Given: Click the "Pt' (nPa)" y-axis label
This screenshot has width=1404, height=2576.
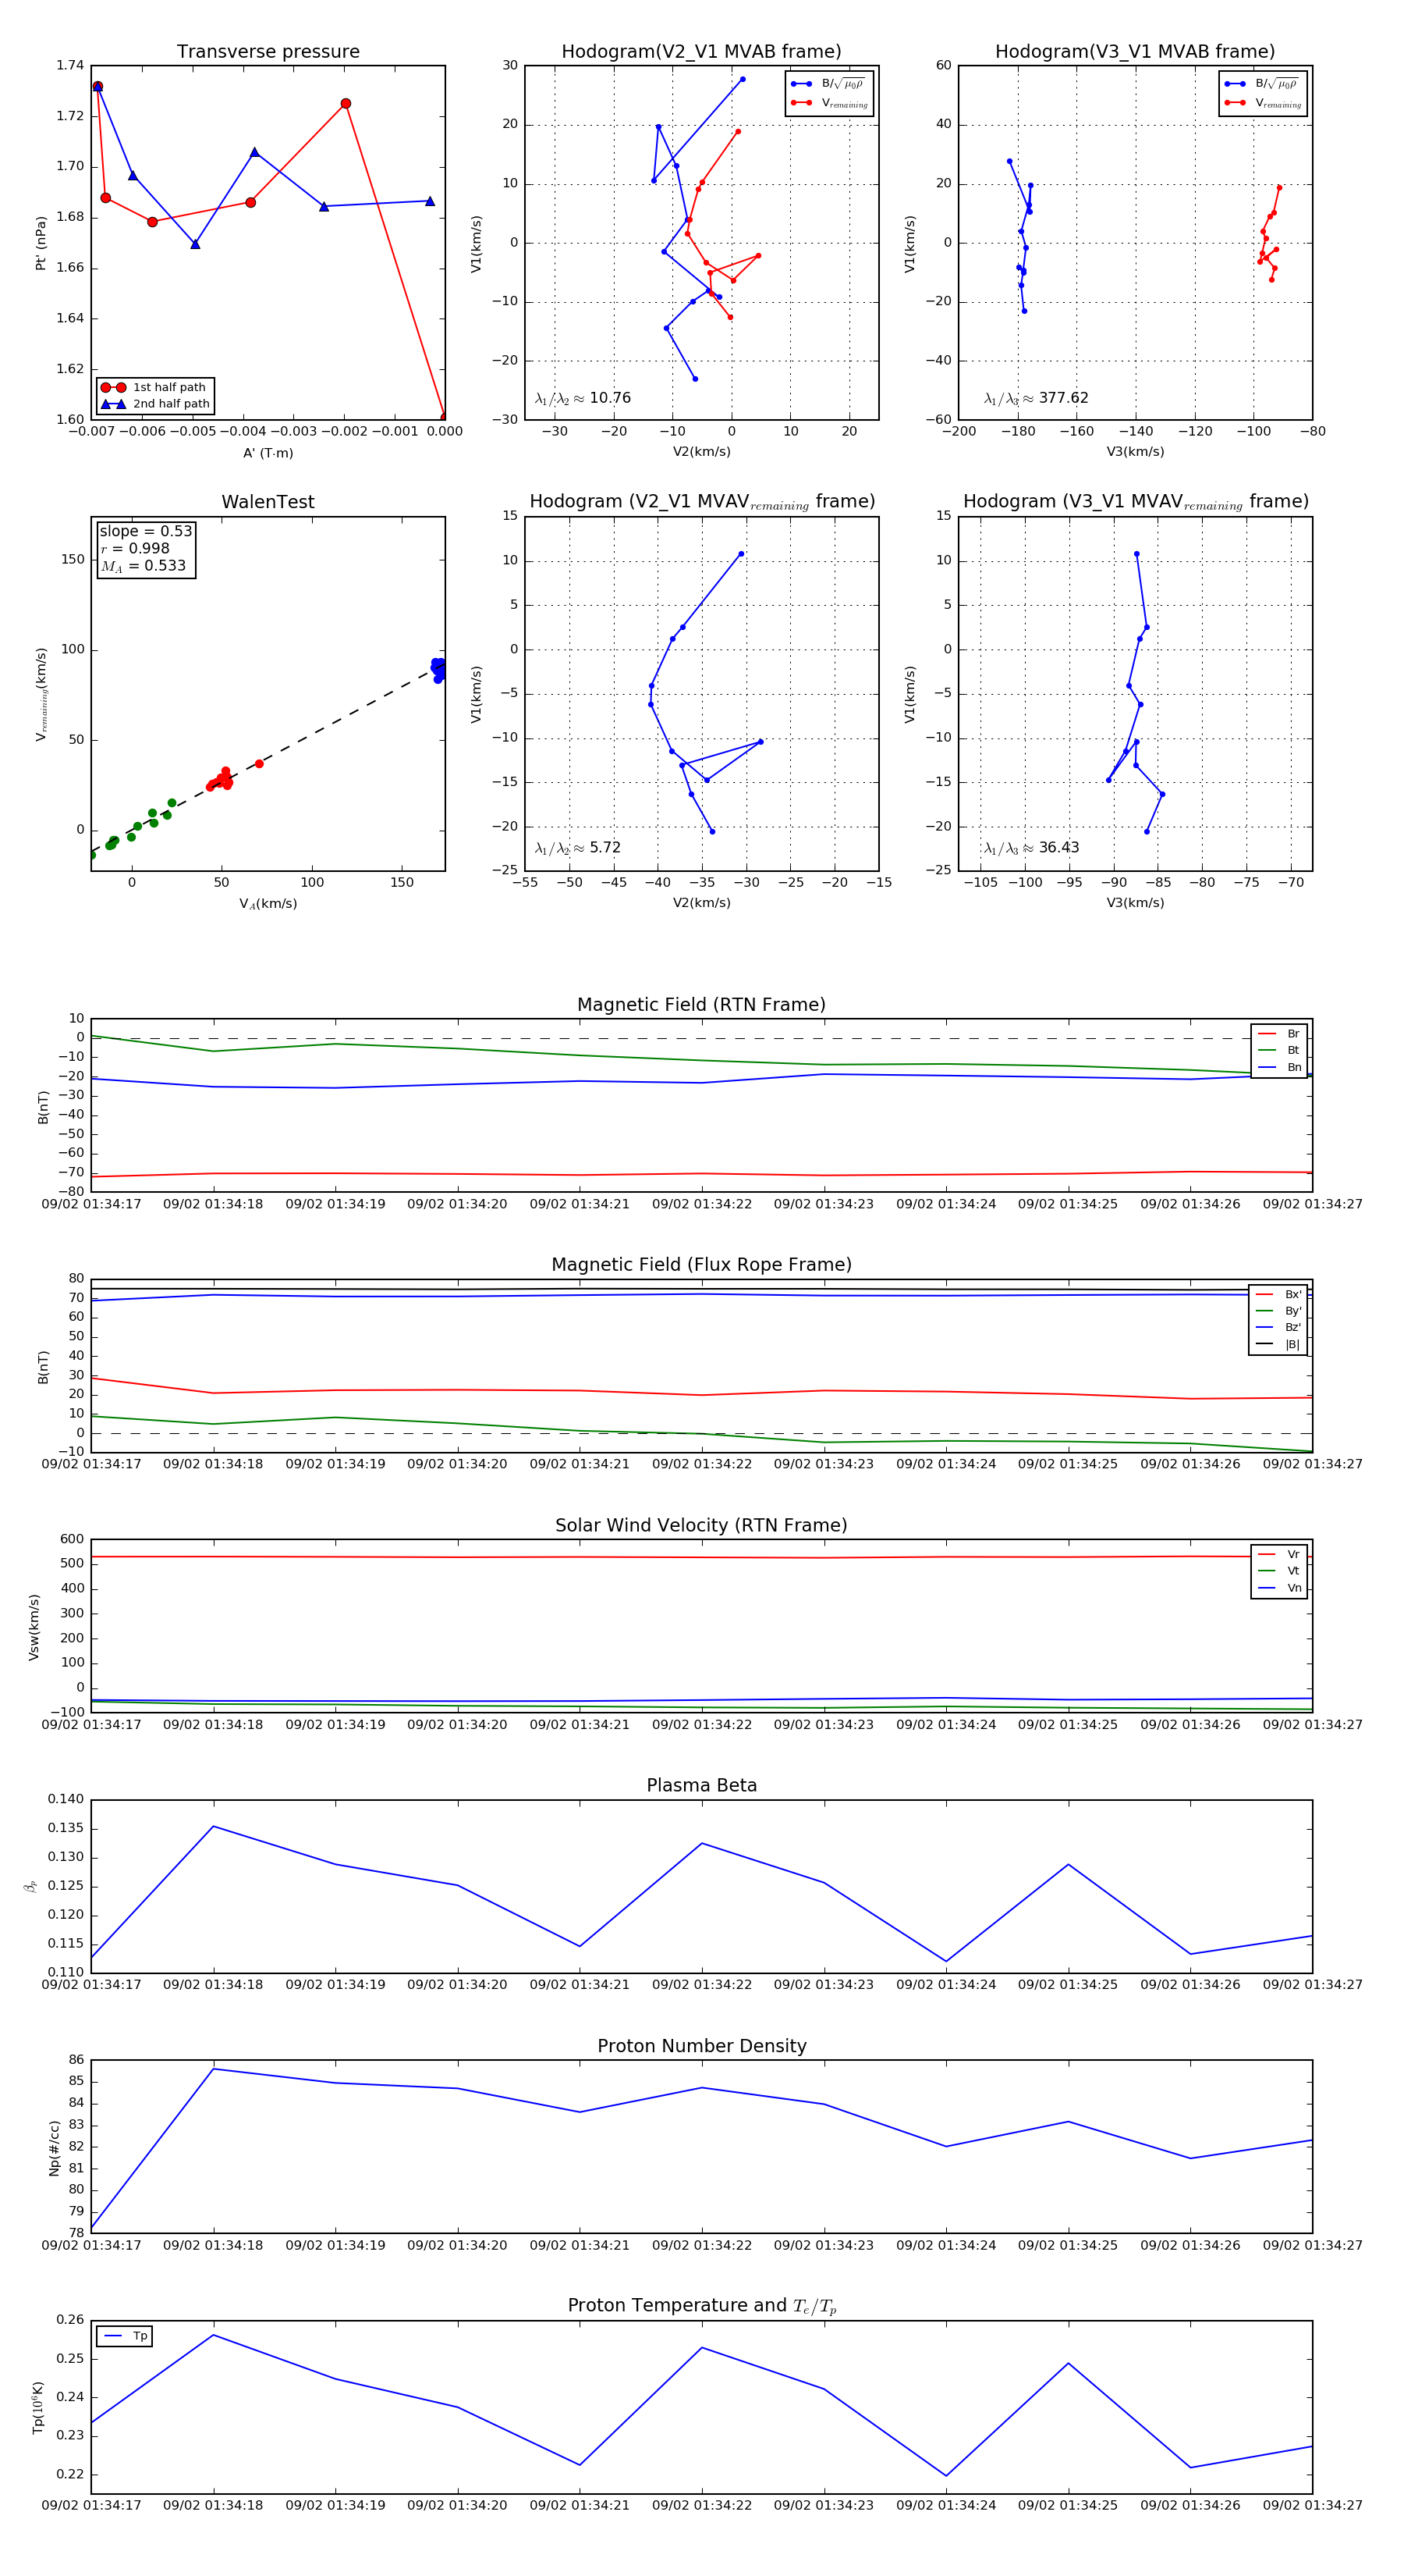Looking at the screenshot, I should point(41,243).
